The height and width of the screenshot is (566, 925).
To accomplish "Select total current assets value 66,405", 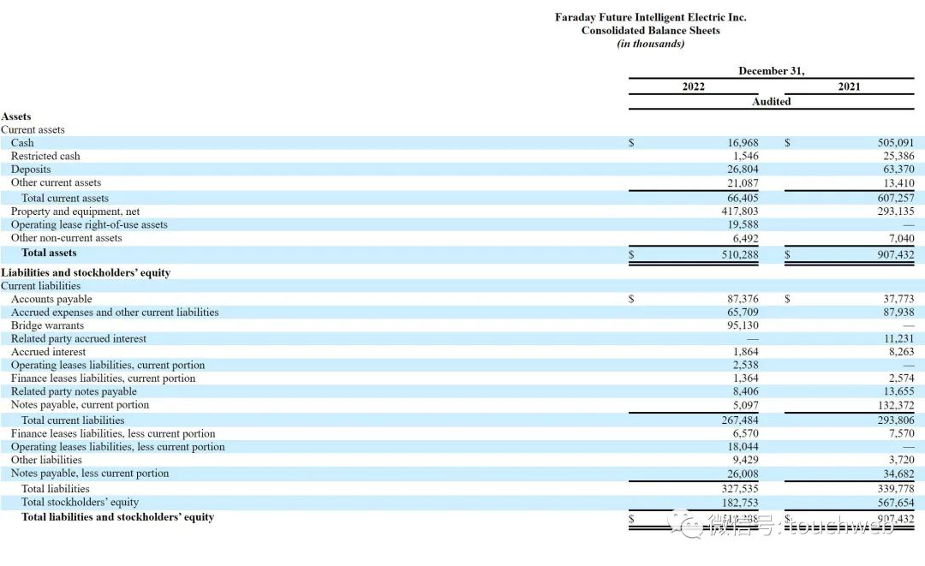I will [x=743, y=198].
